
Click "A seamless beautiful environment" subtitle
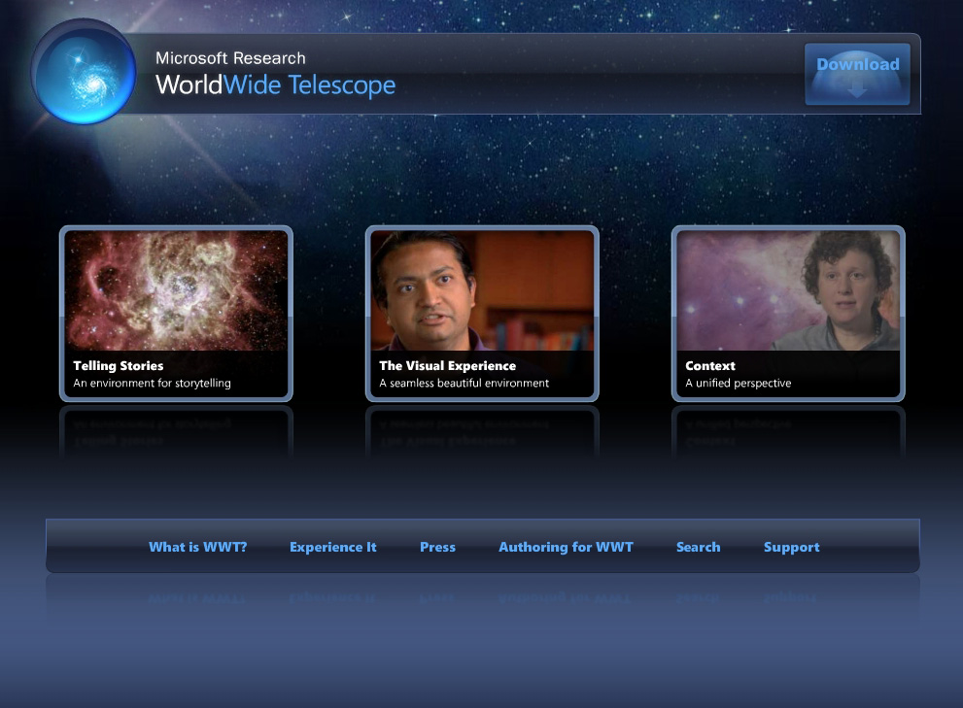[x=464, y=384]
